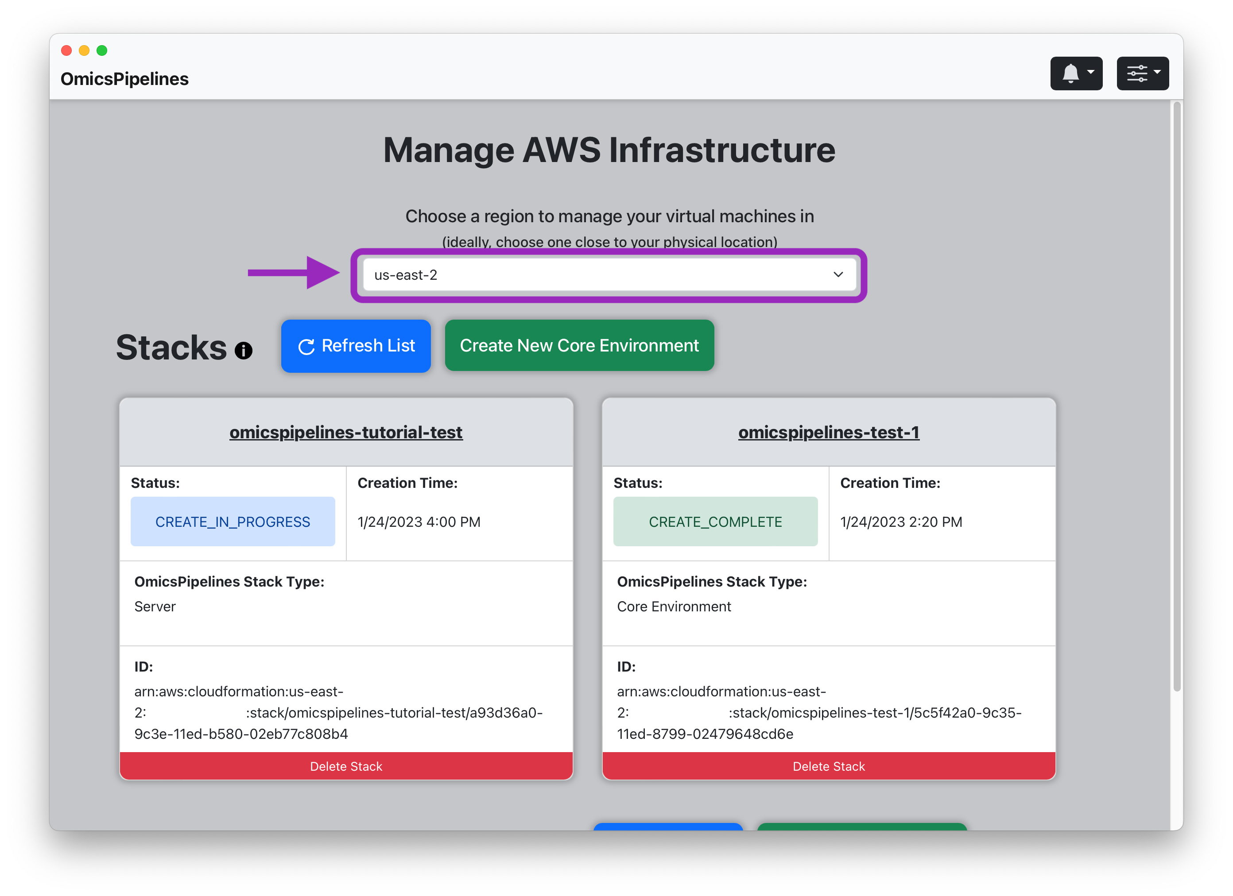Viewport: 1233px width, 896px height.
Task: Click Create New Core Environment button
Action: tap(579, 346)
